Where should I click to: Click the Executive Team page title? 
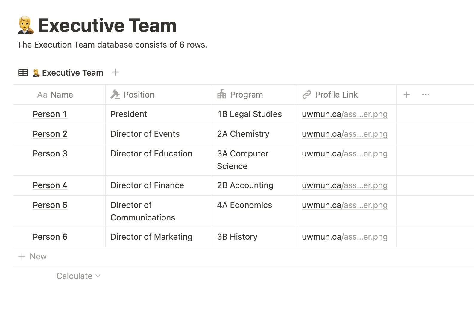pos(107,25)
